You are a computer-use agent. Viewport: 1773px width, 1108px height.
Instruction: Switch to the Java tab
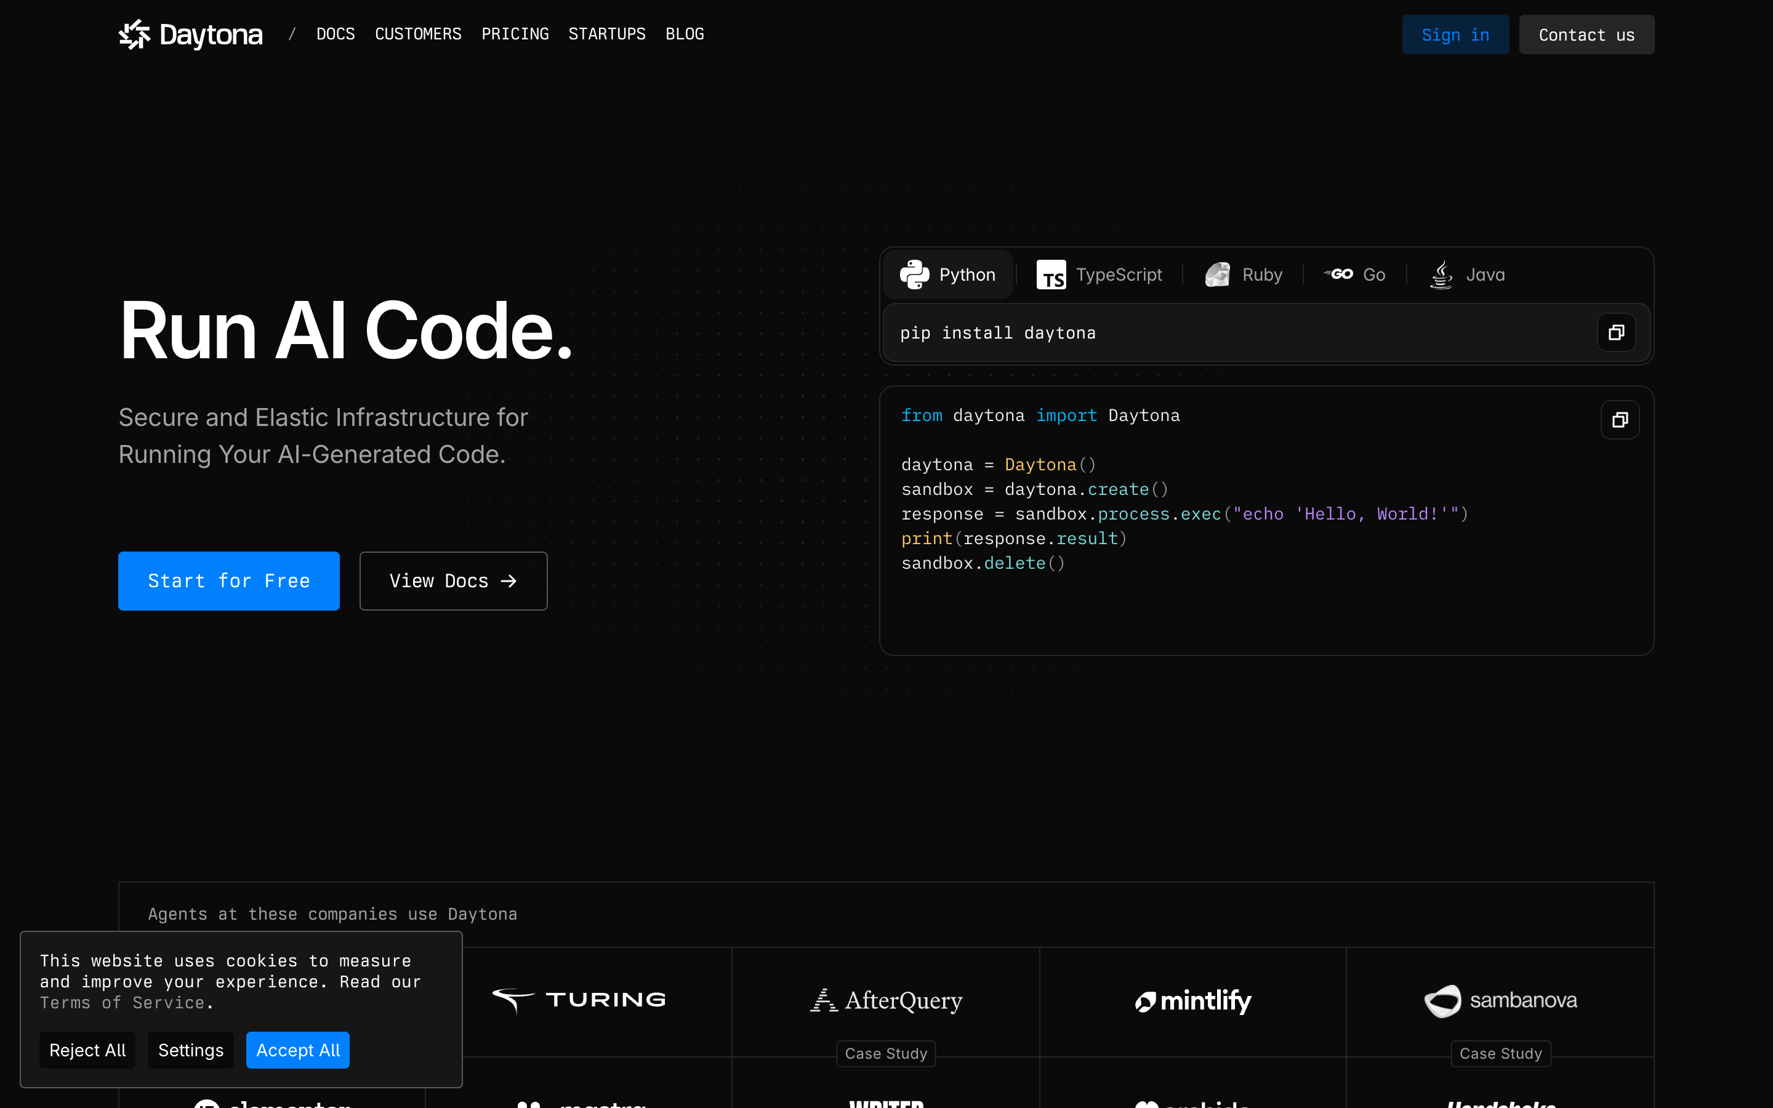point(1468,275)
